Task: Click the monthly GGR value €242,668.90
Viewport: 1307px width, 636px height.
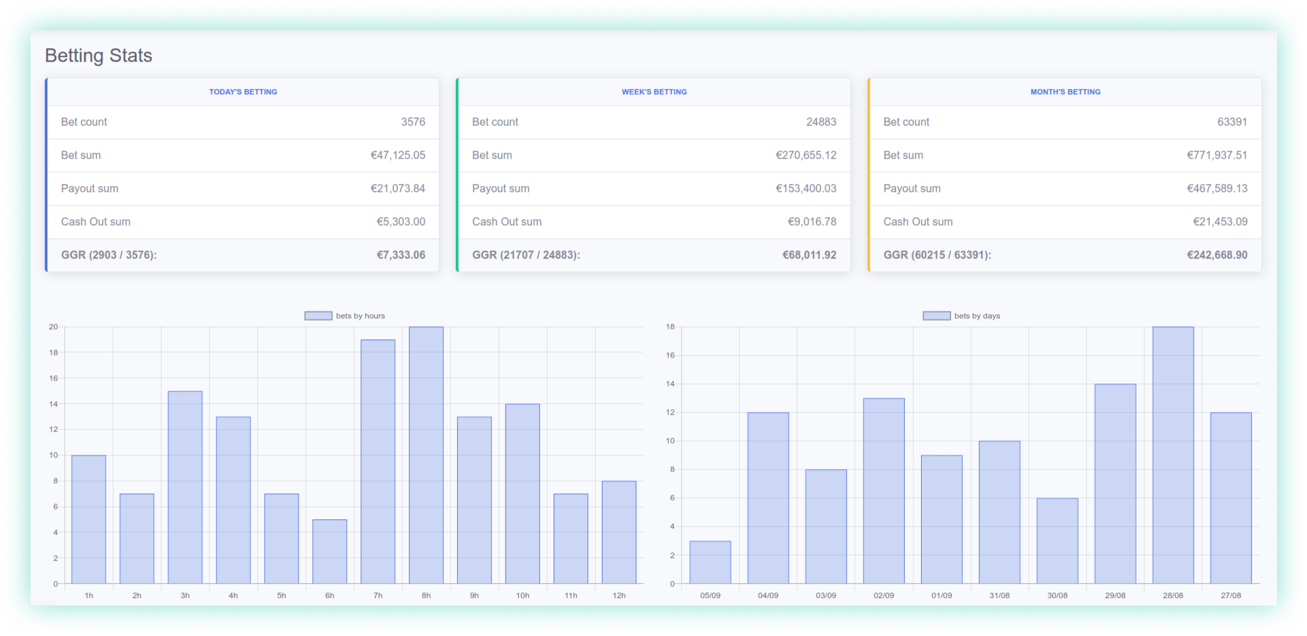Action: tap(1216, 255)
